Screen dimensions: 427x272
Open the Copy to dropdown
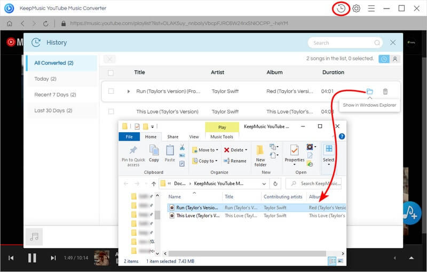(x=205, y=161)
